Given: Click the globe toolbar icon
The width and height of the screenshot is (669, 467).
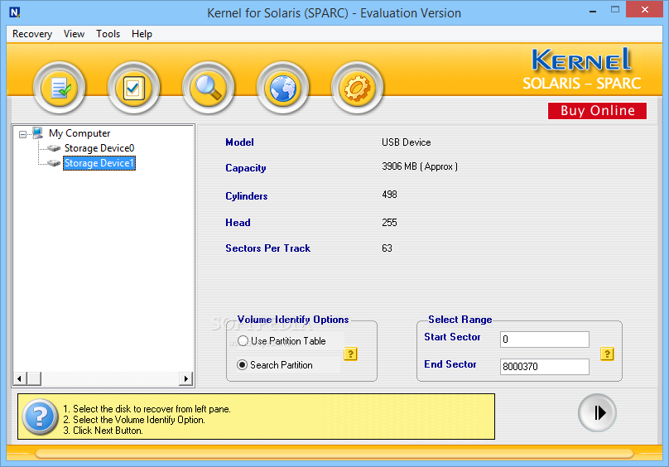Looking at the screenshot, I should (x=282, y=88).
